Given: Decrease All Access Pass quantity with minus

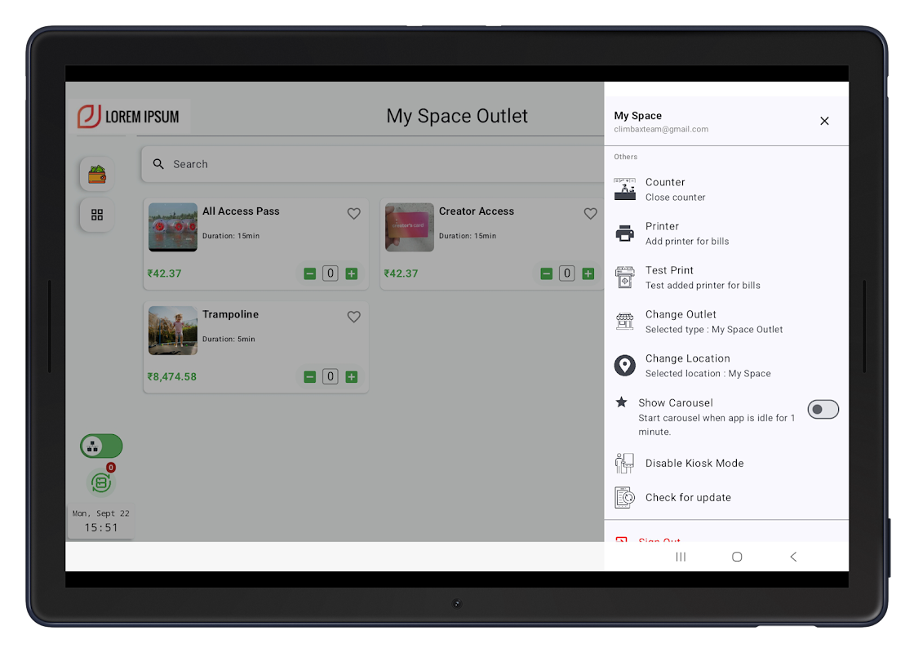Looking at the screenshot, I should [310, 273].
